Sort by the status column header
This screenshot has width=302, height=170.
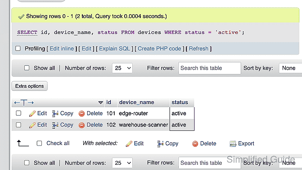(x=180, y=102)
